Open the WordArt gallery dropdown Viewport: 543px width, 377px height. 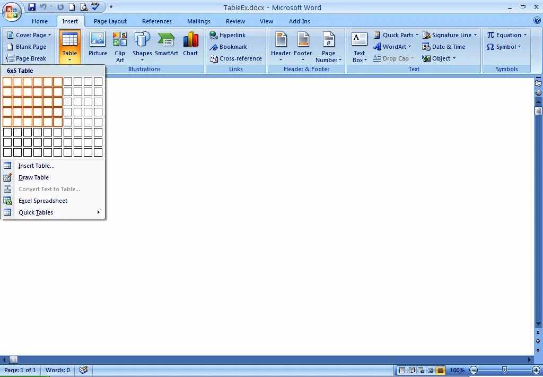[392, 47]
